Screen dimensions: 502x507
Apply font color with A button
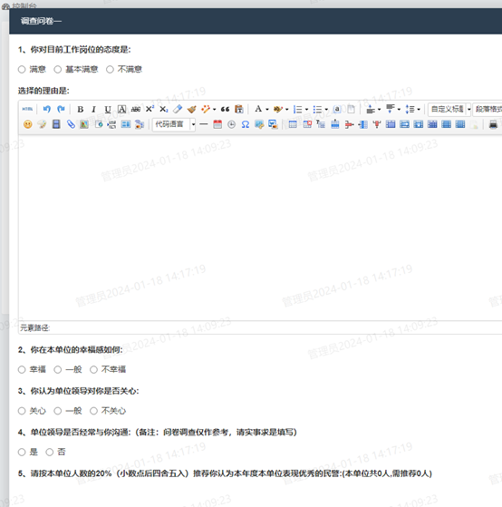click(x=258, y=109)
